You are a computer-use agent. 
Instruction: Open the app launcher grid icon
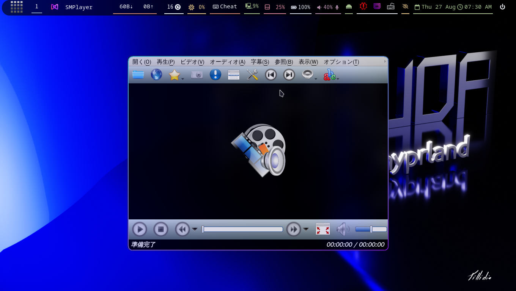(17, 7)
